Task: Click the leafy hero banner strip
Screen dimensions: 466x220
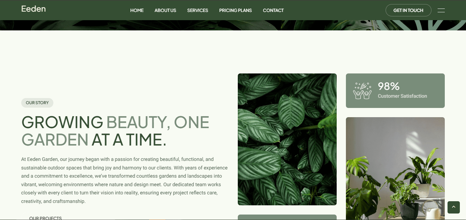Action: pos(233,25)
